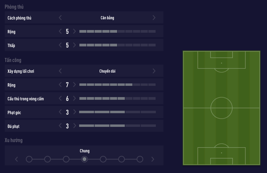
Task: Select the first Xu hướng radio circle
Action: pos(29,159)
